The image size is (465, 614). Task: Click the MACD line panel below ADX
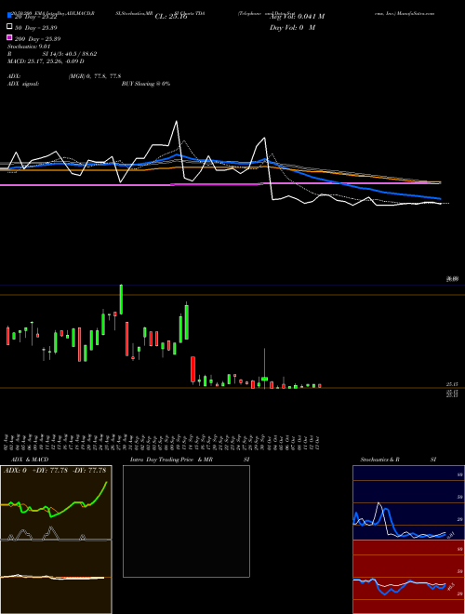pos(56,577)
